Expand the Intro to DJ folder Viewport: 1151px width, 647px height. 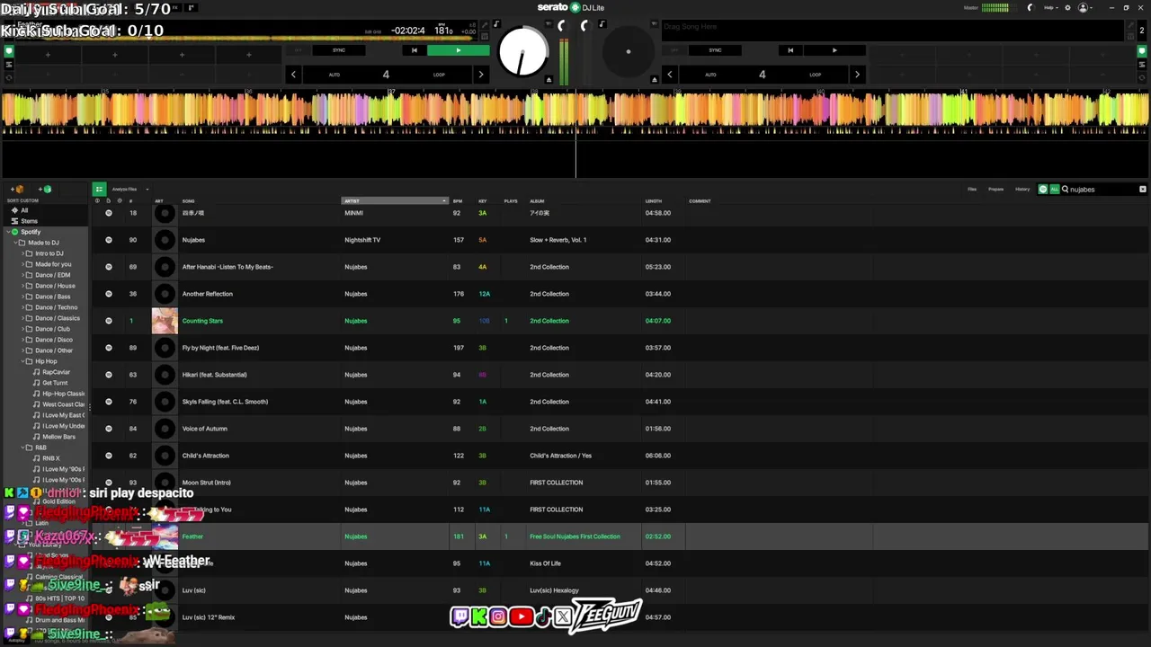click(x=22, y=253)
